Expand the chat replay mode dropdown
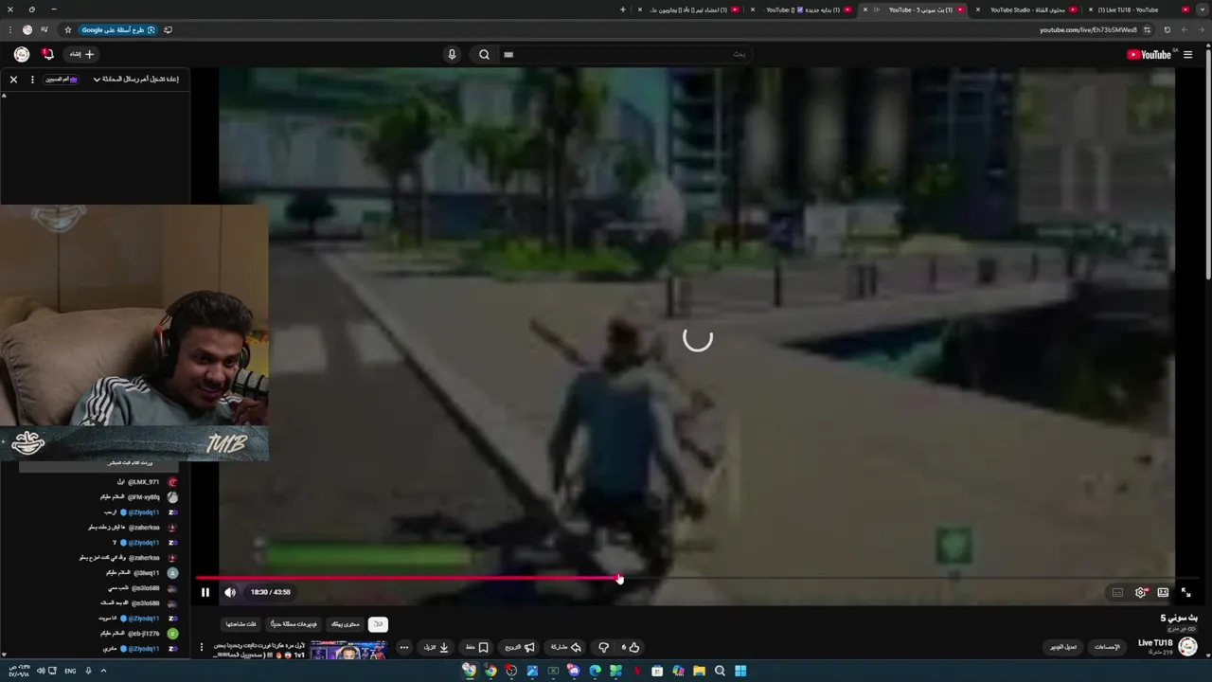The image size is (1212, 682). (138, 80)
